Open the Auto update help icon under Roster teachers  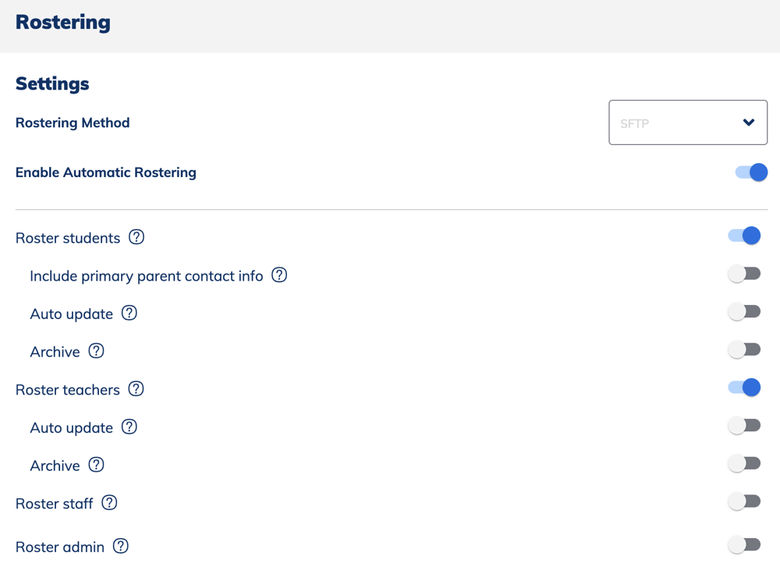coord(129,427)
